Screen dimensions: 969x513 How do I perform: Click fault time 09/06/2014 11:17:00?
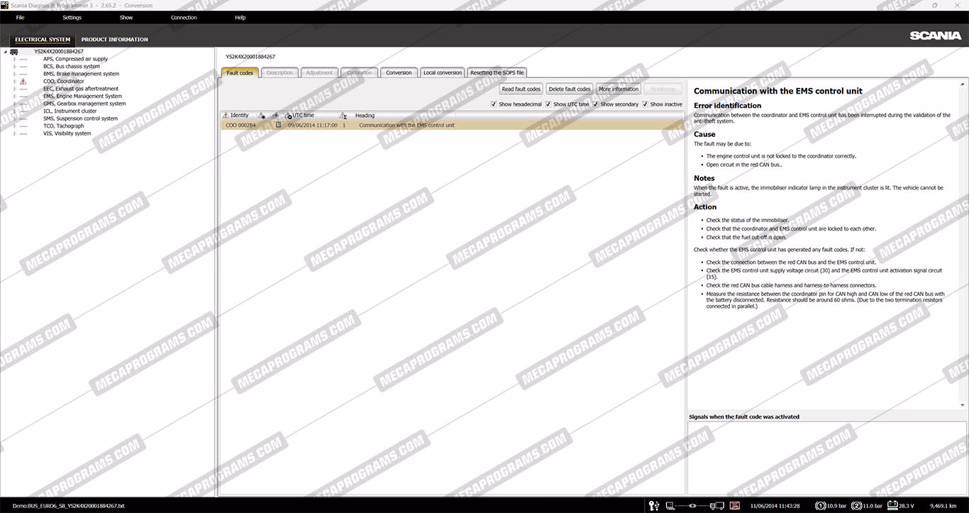(313, 125)
